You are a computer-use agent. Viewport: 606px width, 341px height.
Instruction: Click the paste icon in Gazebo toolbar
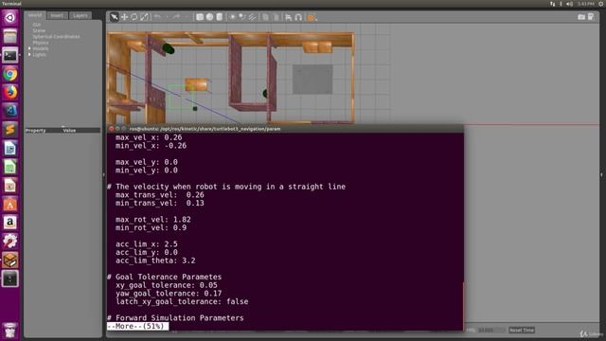[276, 17]
